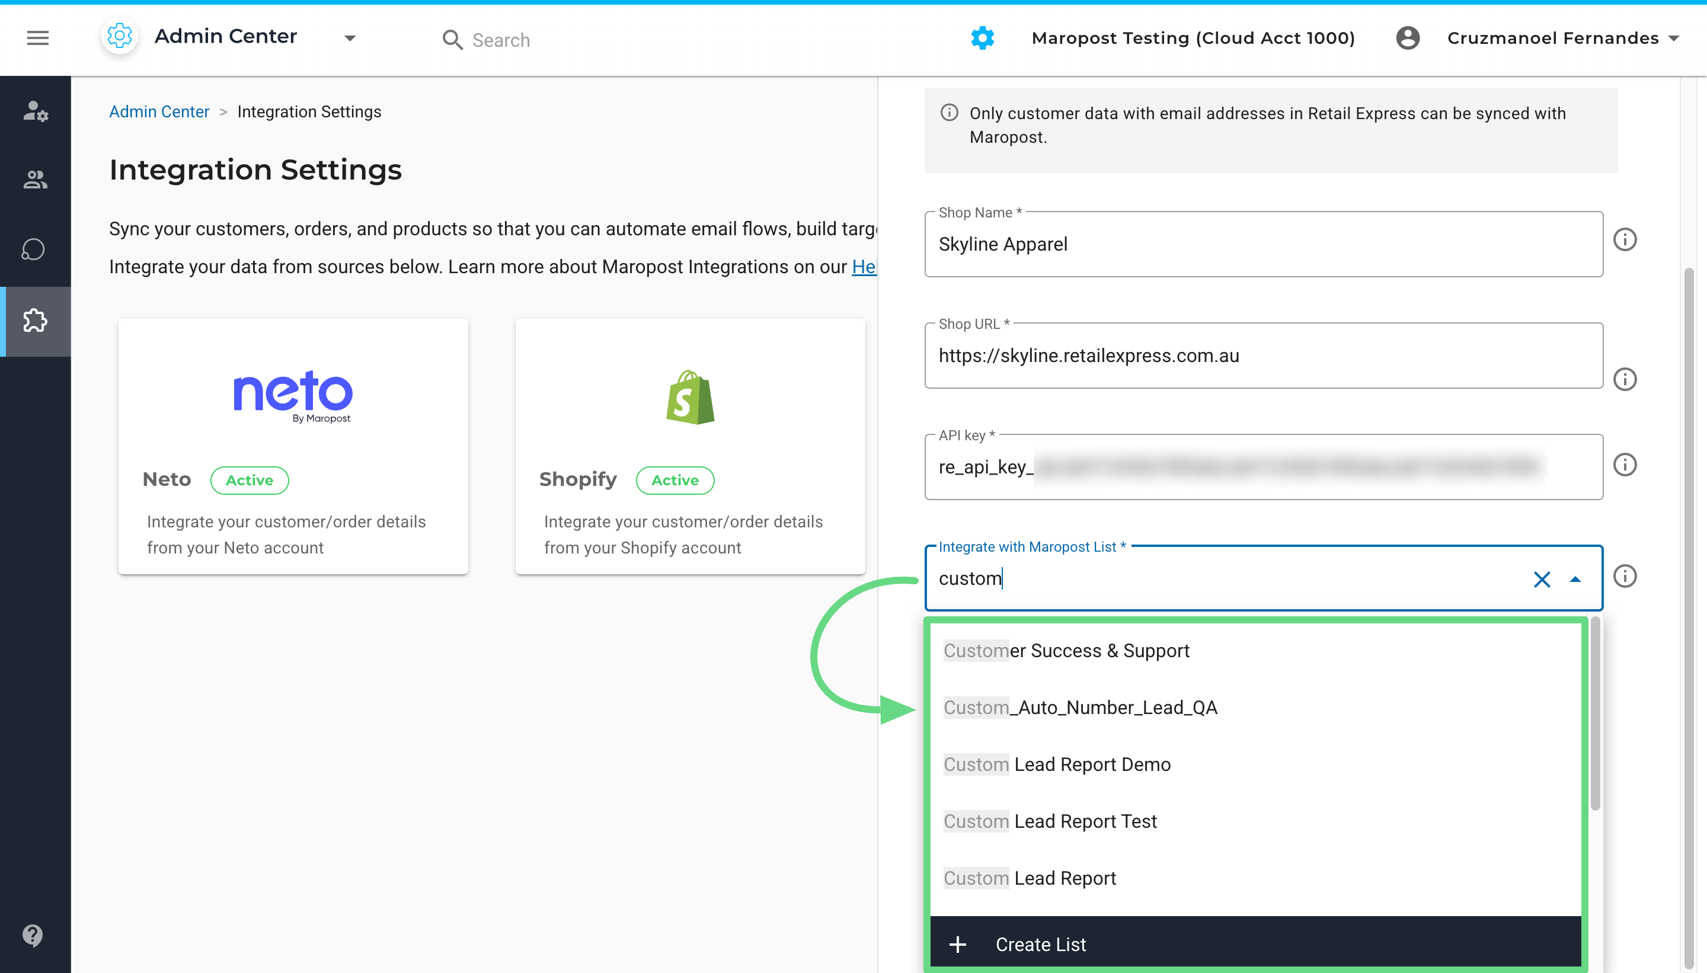Click the dropdown list scrollbar
The image size is (1707, 973).
(x=1595, y=713)
